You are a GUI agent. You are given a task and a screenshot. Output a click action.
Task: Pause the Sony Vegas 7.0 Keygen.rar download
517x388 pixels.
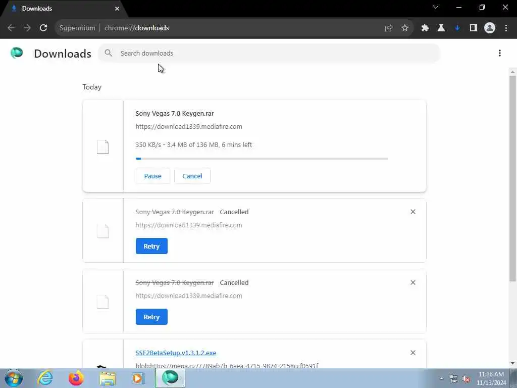point(152,176)
